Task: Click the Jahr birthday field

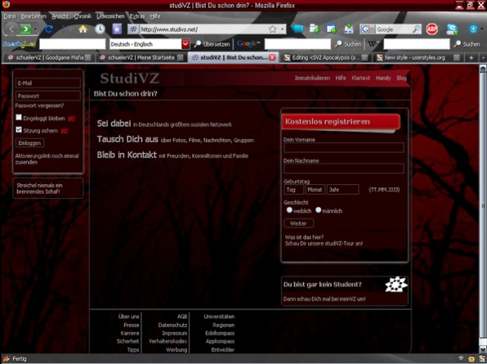Action: (343, 190)
